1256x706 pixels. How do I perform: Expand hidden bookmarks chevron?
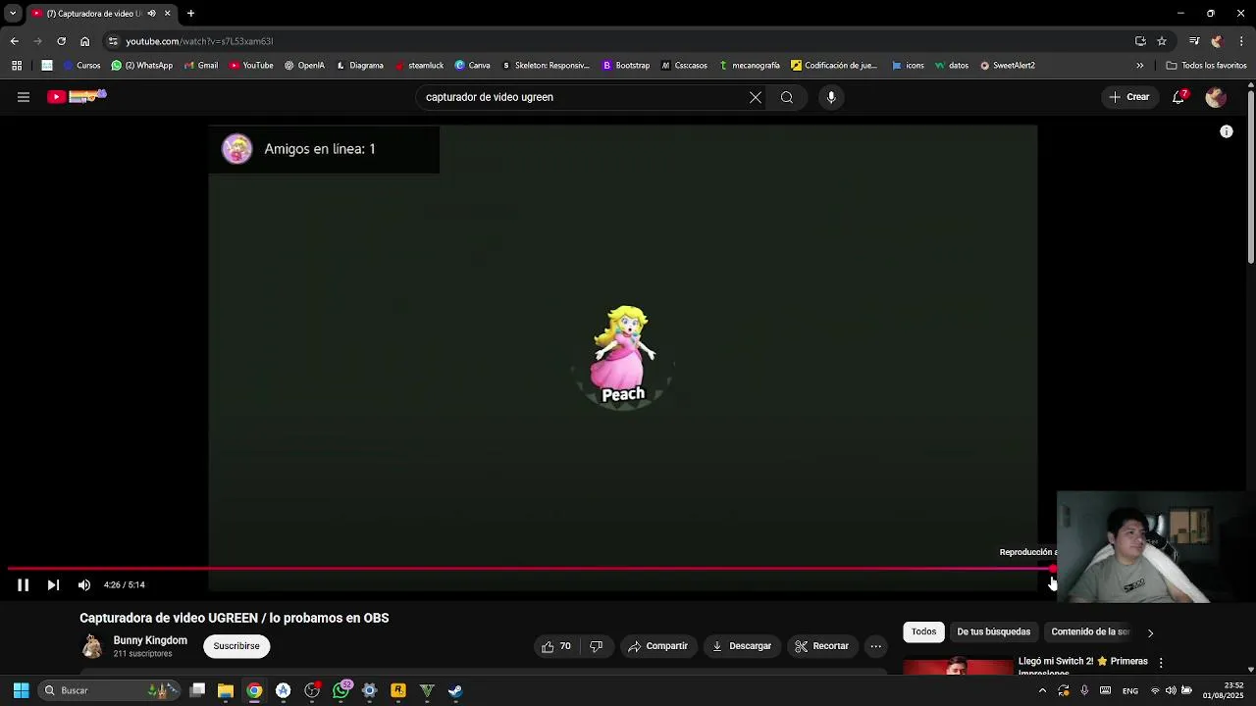(x=1140, y=66)
